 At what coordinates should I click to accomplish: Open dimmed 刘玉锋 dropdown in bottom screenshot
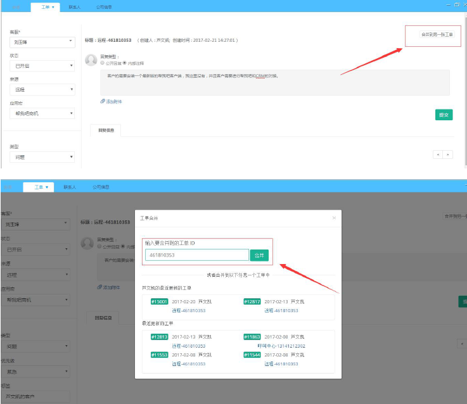35,224
